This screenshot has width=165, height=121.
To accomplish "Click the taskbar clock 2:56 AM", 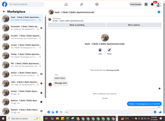I will (x=154, y=118).
